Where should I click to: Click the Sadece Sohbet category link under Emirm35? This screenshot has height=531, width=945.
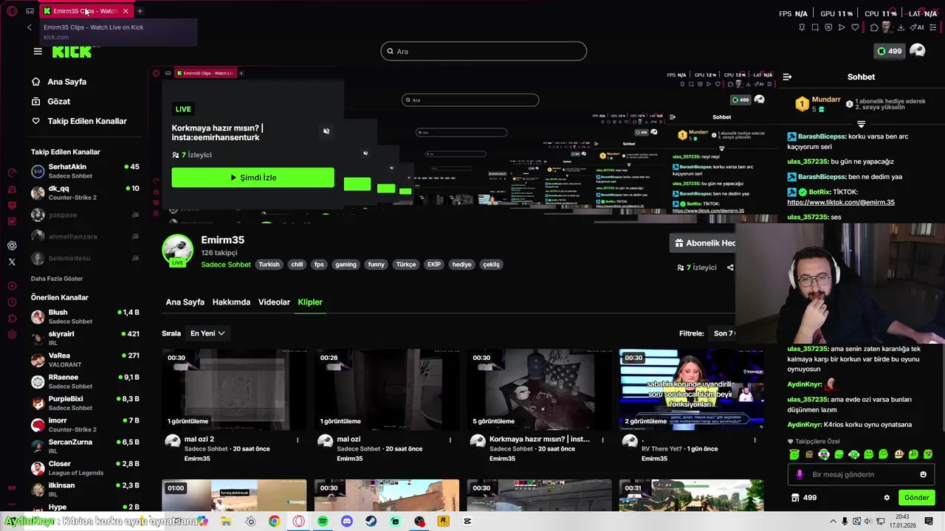click(x=226, y=264)
